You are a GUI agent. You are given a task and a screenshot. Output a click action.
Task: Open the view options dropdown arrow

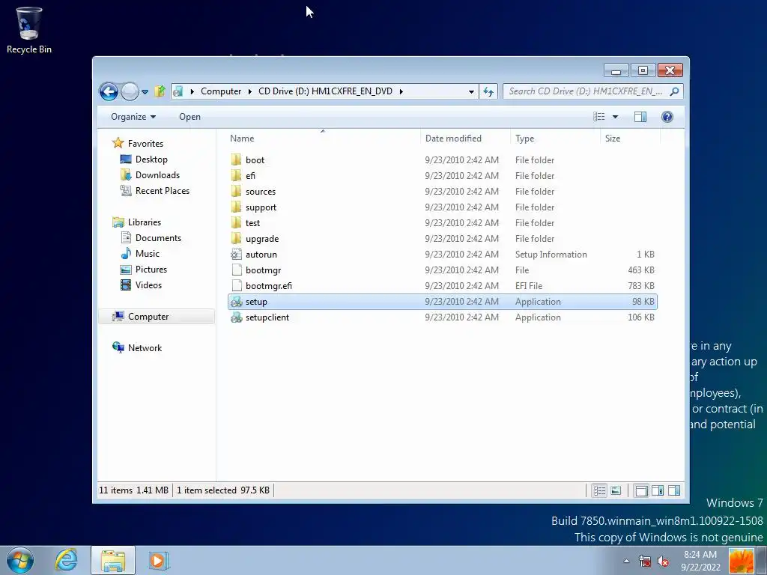point(616,117)
